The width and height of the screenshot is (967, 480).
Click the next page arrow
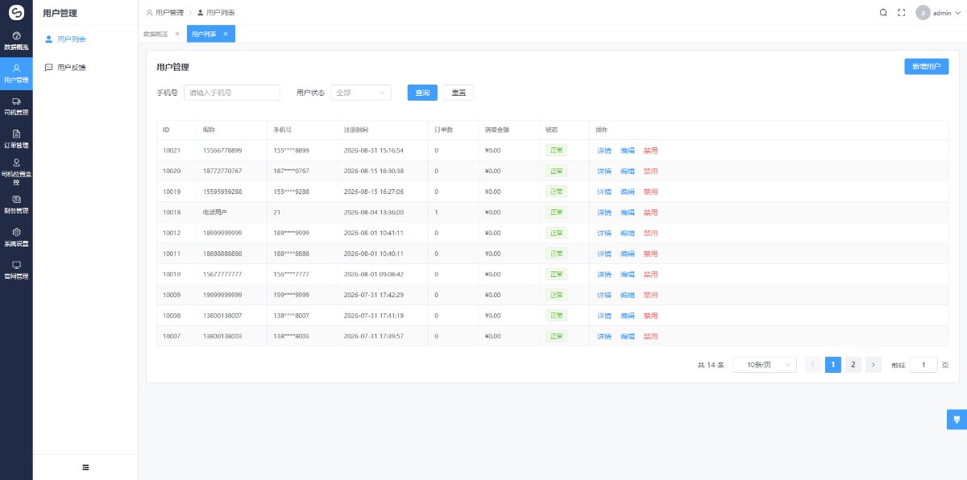click(x=873, y=365)
